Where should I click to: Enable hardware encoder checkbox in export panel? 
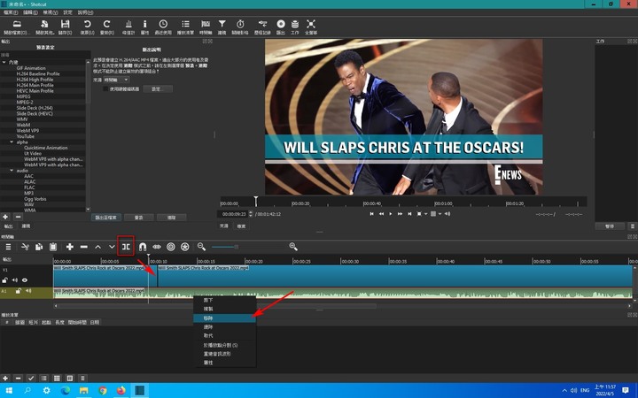pos(105,88)
